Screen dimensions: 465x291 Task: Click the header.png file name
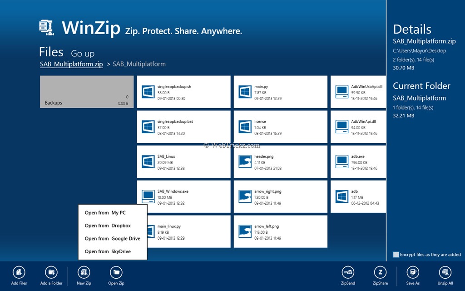coord(264,156)
